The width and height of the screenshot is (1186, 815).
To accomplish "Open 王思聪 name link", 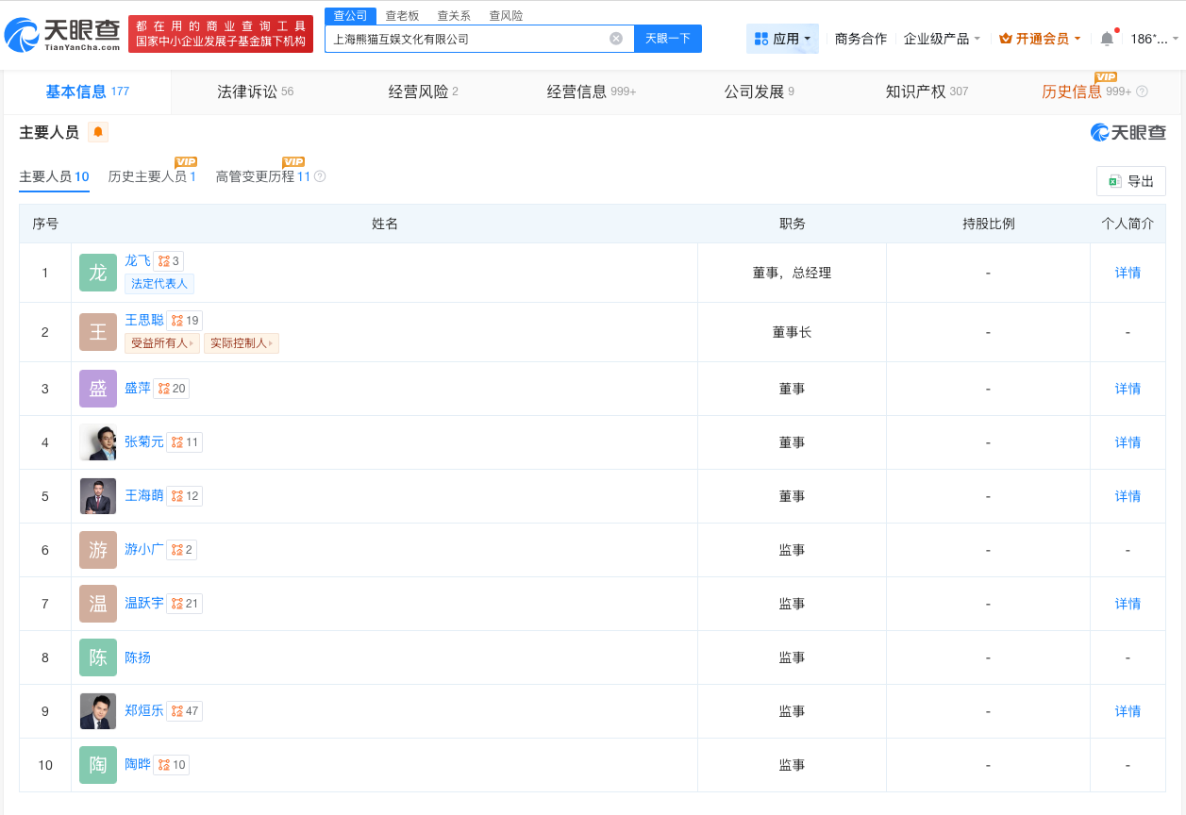I will [x=144, y=320].
